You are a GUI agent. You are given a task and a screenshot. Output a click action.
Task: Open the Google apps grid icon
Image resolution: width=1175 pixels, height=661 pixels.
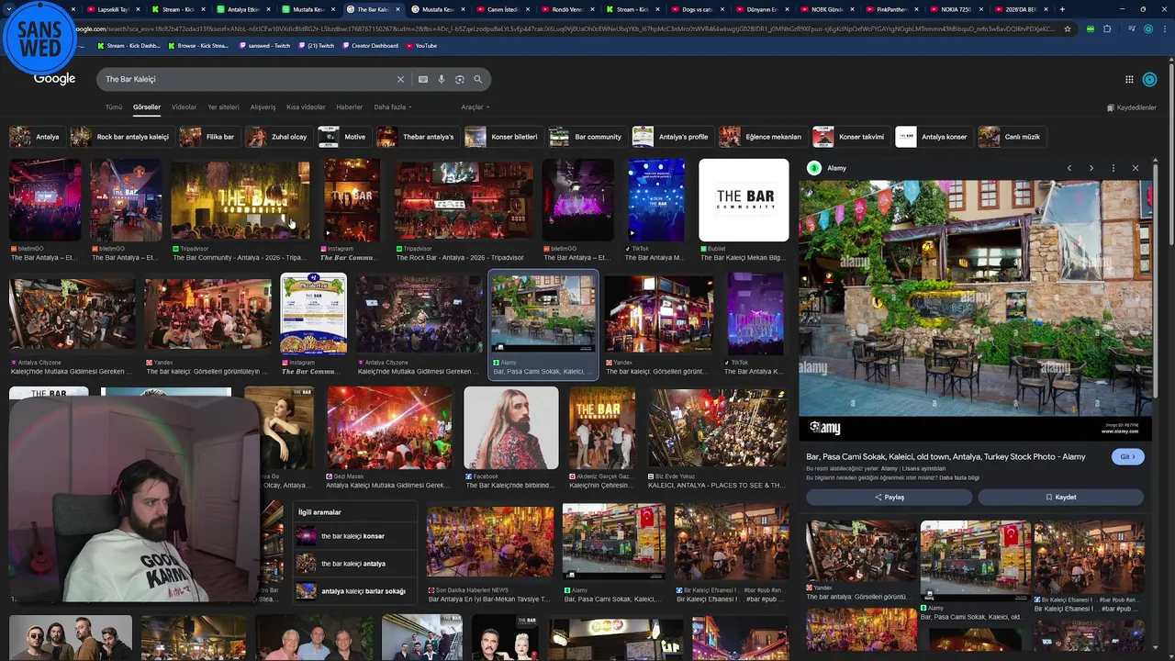tap(1129, 79)
